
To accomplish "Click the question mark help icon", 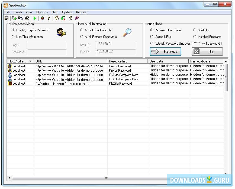I will 70,18.
